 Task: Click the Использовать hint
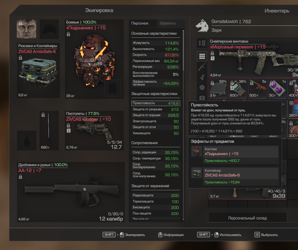tap(219, 235)
